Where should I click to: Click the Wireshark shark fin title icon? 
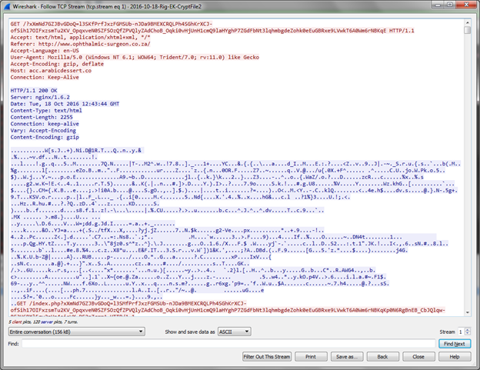point(7,6)
